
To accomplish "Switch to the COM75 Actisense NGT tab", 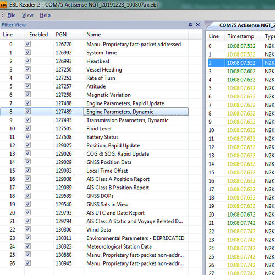I will tap(246, 25).
